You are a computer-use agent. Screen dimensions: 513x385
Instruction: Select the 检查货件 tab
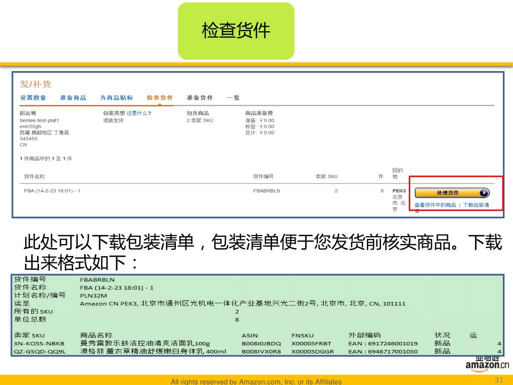pyautogui.click(x=160, y=98)
